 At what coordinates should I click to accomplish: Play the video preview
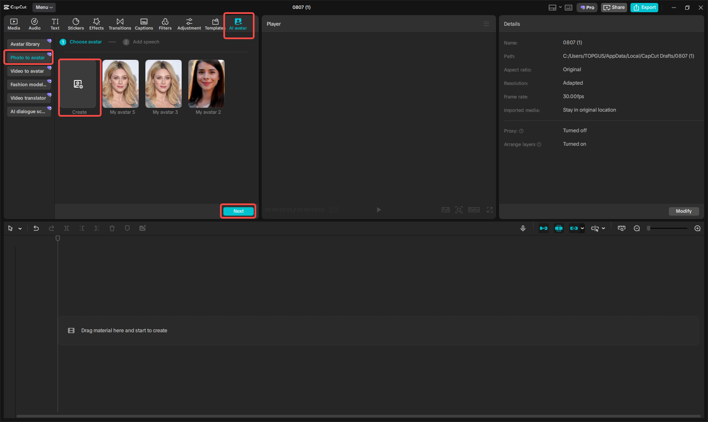point(378,210)
